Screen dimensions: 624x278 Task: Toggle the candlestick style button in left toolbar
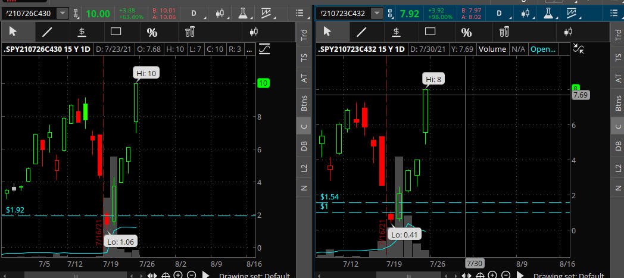tap(254, 32)
